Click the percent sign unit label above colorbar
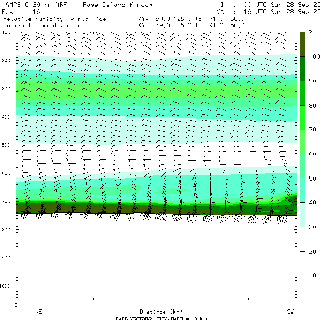Screen dimensions: 323x323 pyautogui.click(x=311, y=33)
